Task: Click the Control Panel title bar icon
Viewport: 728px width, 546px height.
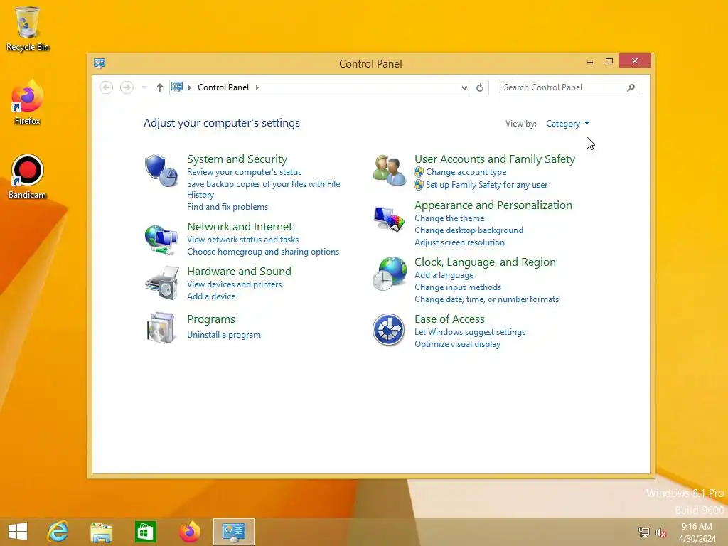Action: click(100, 63)
